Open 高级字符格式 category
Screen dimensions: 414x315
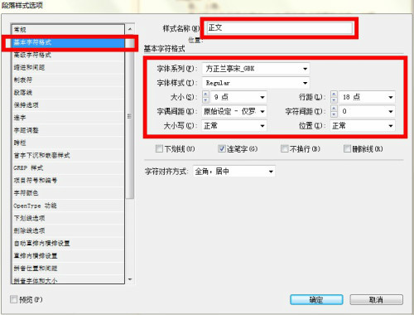tap(68, 55)
